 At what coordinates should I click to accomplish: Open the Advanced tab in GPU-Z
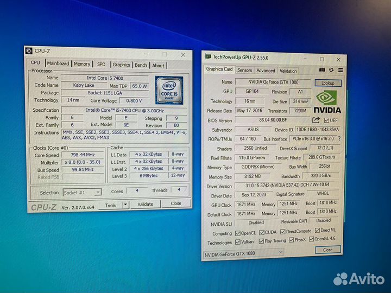(x=266, y=71)
